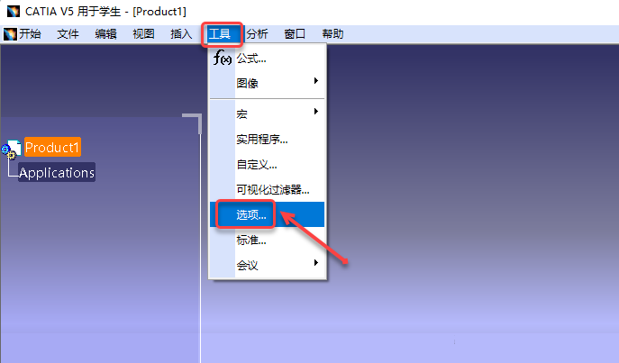
Task: Open the 窗口 menu
Action: [295, 34]
